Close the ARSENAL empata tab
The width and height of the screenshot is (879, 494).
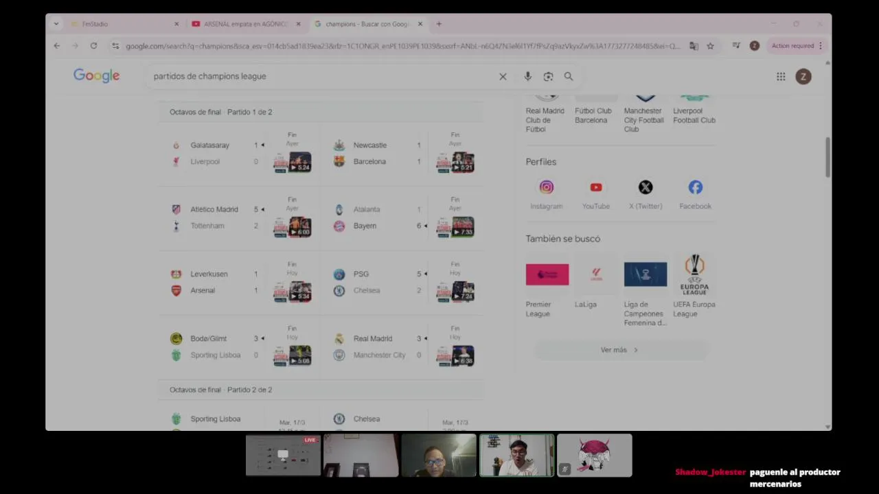tap(298, 24)
